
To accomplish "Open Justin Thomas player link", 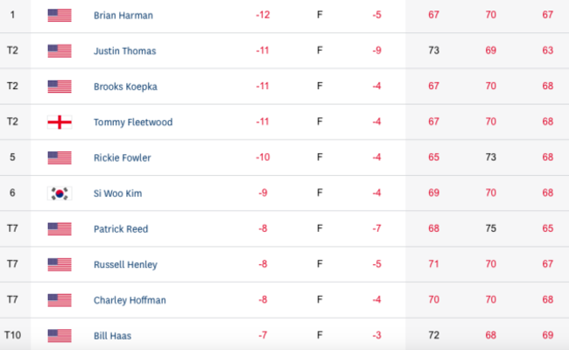I will [124, 51].
